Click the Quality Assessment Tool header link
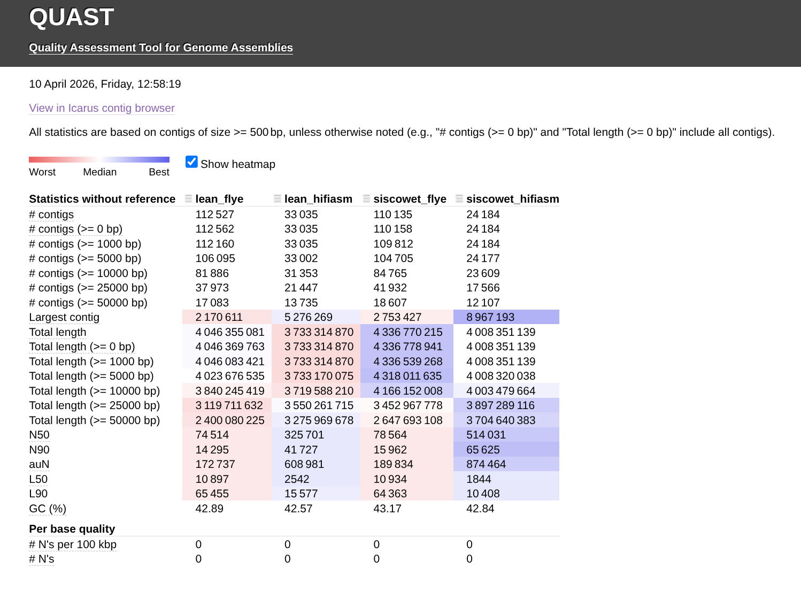The height and width of the screenshot is (600, 801). (x=160, y=48)
